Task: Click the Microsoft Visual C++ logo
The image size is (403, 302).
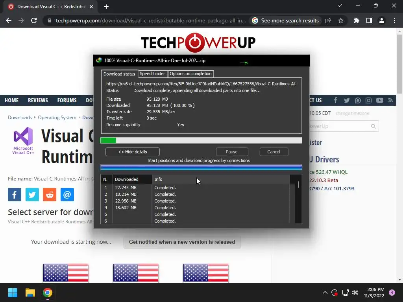Action: pyautogui.click(x=23, y=141)
